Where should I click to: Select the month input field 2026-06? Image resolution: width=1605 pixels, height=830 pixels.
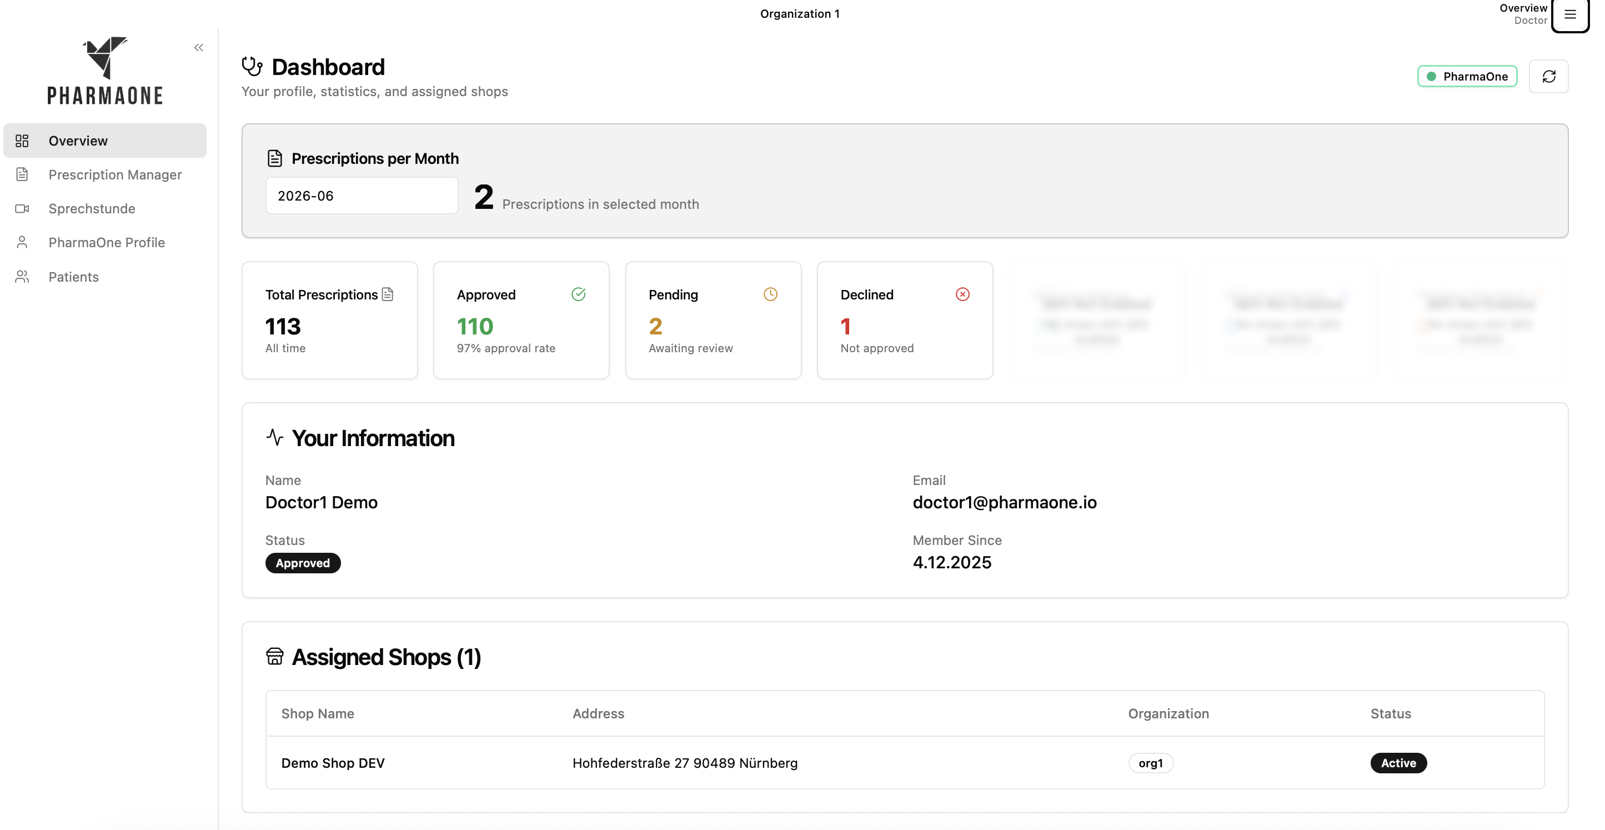pyautogui.click(x=362, y=196)
